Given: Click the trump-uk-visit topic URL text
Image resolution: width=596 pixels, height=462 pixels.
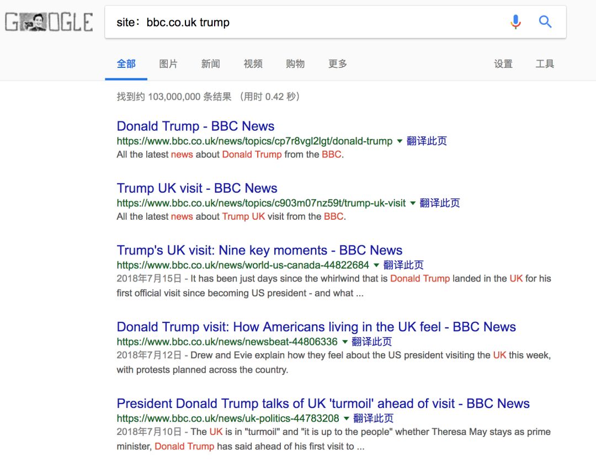Looking at the screenshot, I should tap(261, 203).
